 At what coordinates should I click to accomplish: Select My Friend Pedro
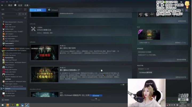10,39
